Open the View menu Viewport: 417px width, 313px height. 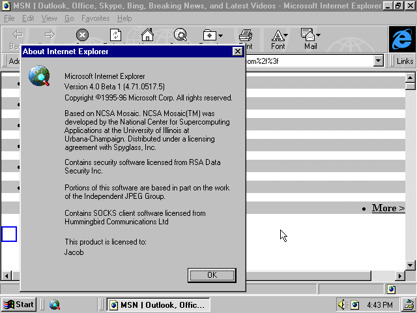click(x=50, y=18)
